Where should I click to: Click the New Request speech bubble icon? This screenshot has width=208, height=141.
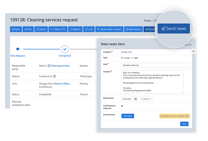pyautogui.click(x=18, y=49)
